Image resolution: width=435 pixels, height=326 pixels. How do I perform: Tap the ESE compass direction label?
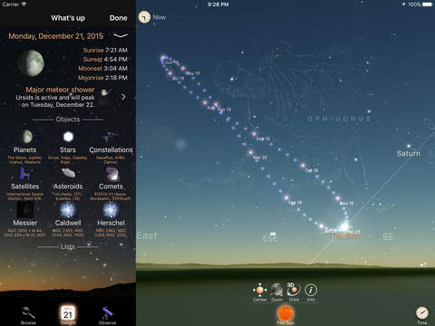click(270, 238)
